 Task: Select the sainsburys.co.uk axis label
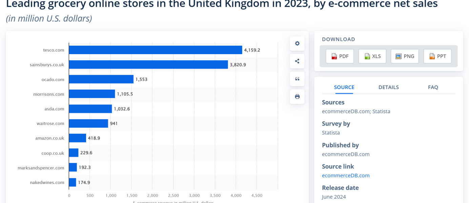(47, 65)
